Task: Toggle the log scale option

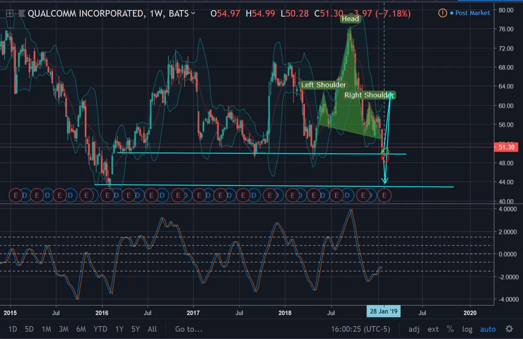Action: point(467,329)
